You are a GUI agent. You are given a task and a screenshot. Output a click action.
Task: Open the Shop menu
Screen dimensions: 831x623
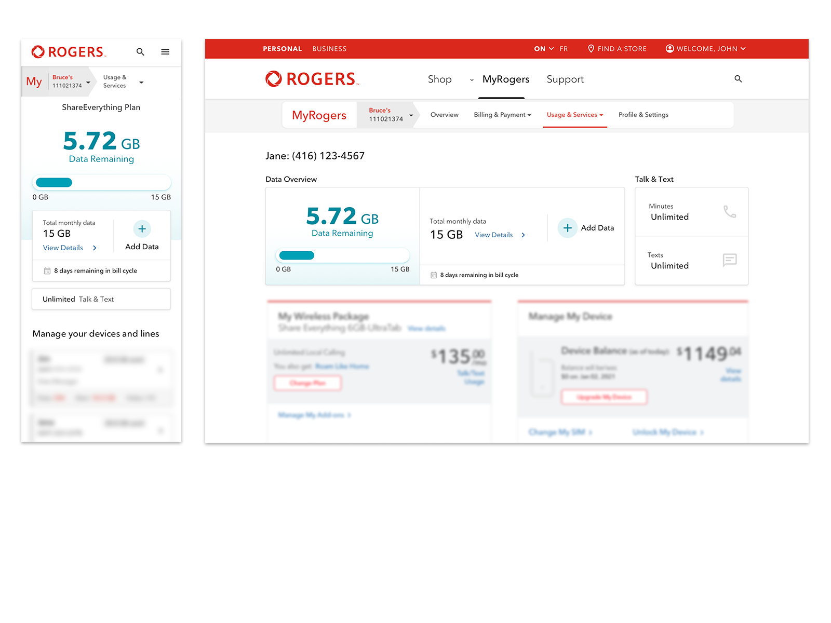[x=439, y=79]
